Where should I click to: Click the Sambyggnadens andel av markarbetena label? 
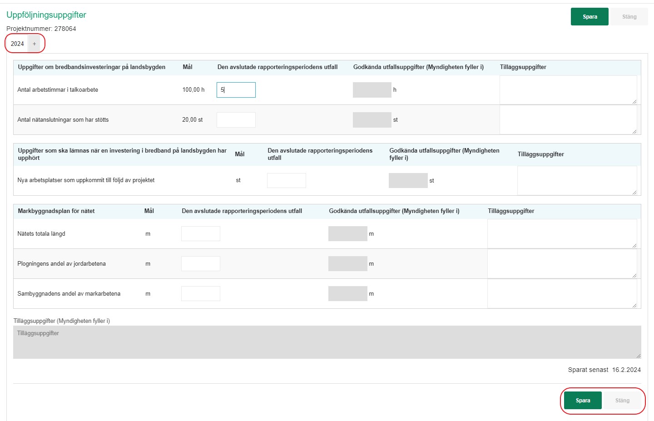point(69,294)
